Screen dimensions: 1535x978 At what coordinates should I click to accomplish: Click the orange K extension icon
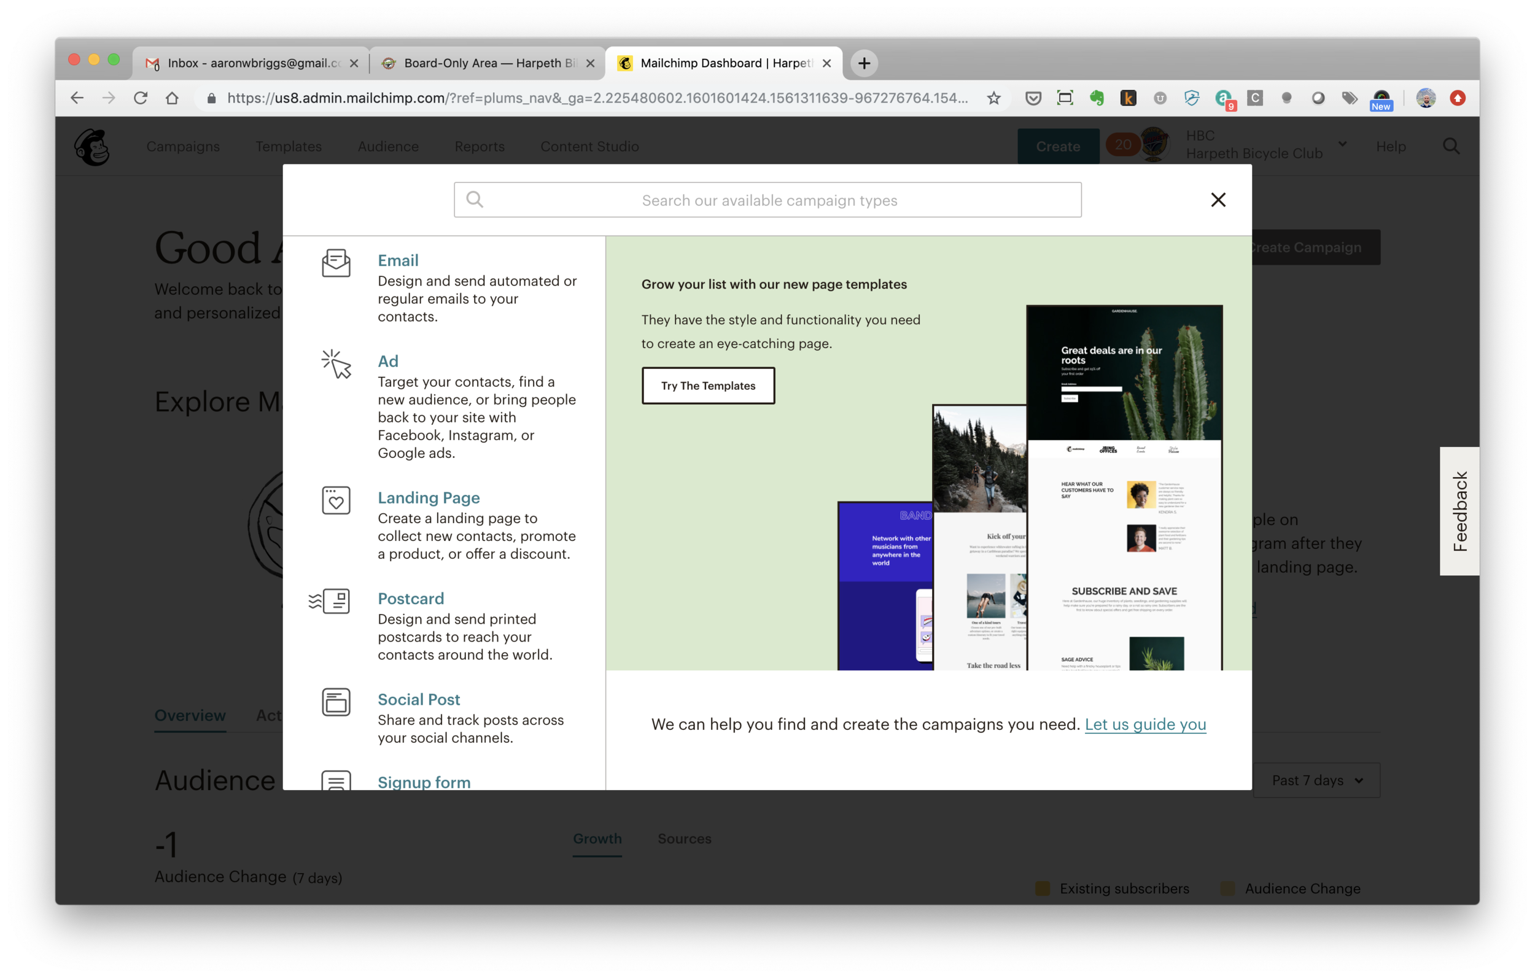click(1129, 98)
